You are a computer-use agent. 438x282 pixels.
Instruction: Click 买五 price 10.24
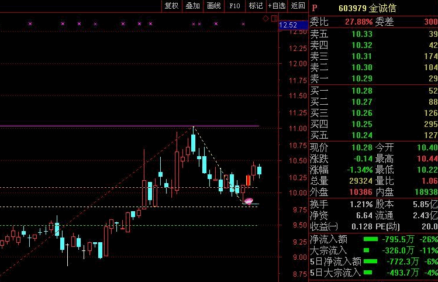point(362,136)
